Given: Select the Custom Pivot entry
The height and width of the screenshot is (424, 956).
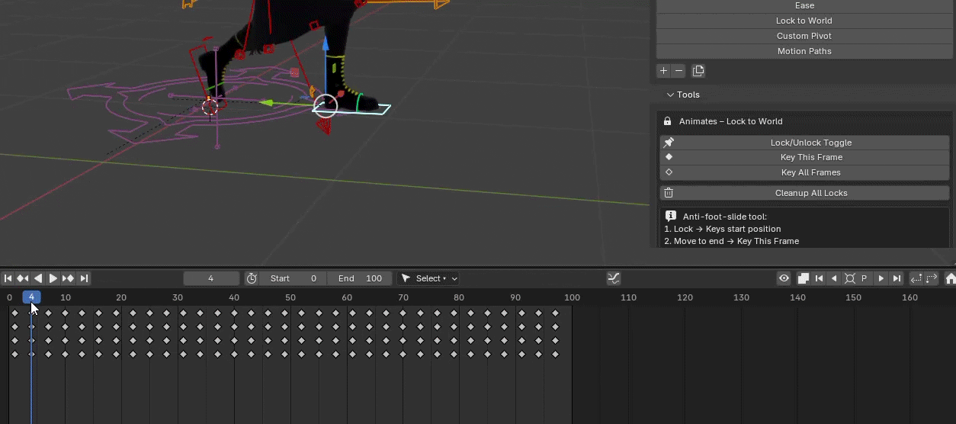Looking at the screenshot, I should pos(804,36).
